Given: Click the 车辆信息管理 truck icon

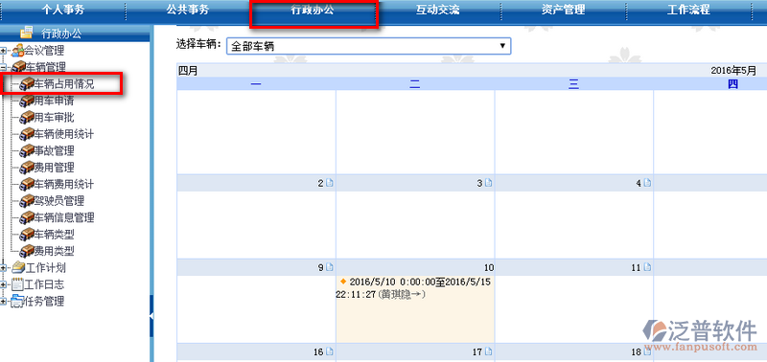Looking at the screenshot, I should click(27, 217).
